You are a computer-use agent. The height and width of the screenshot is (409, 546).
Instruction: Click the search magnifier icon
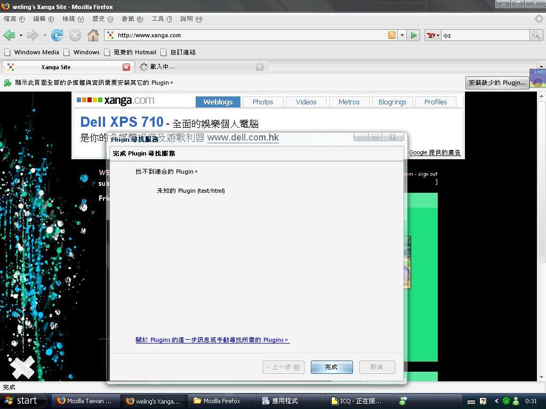(536, 35)
